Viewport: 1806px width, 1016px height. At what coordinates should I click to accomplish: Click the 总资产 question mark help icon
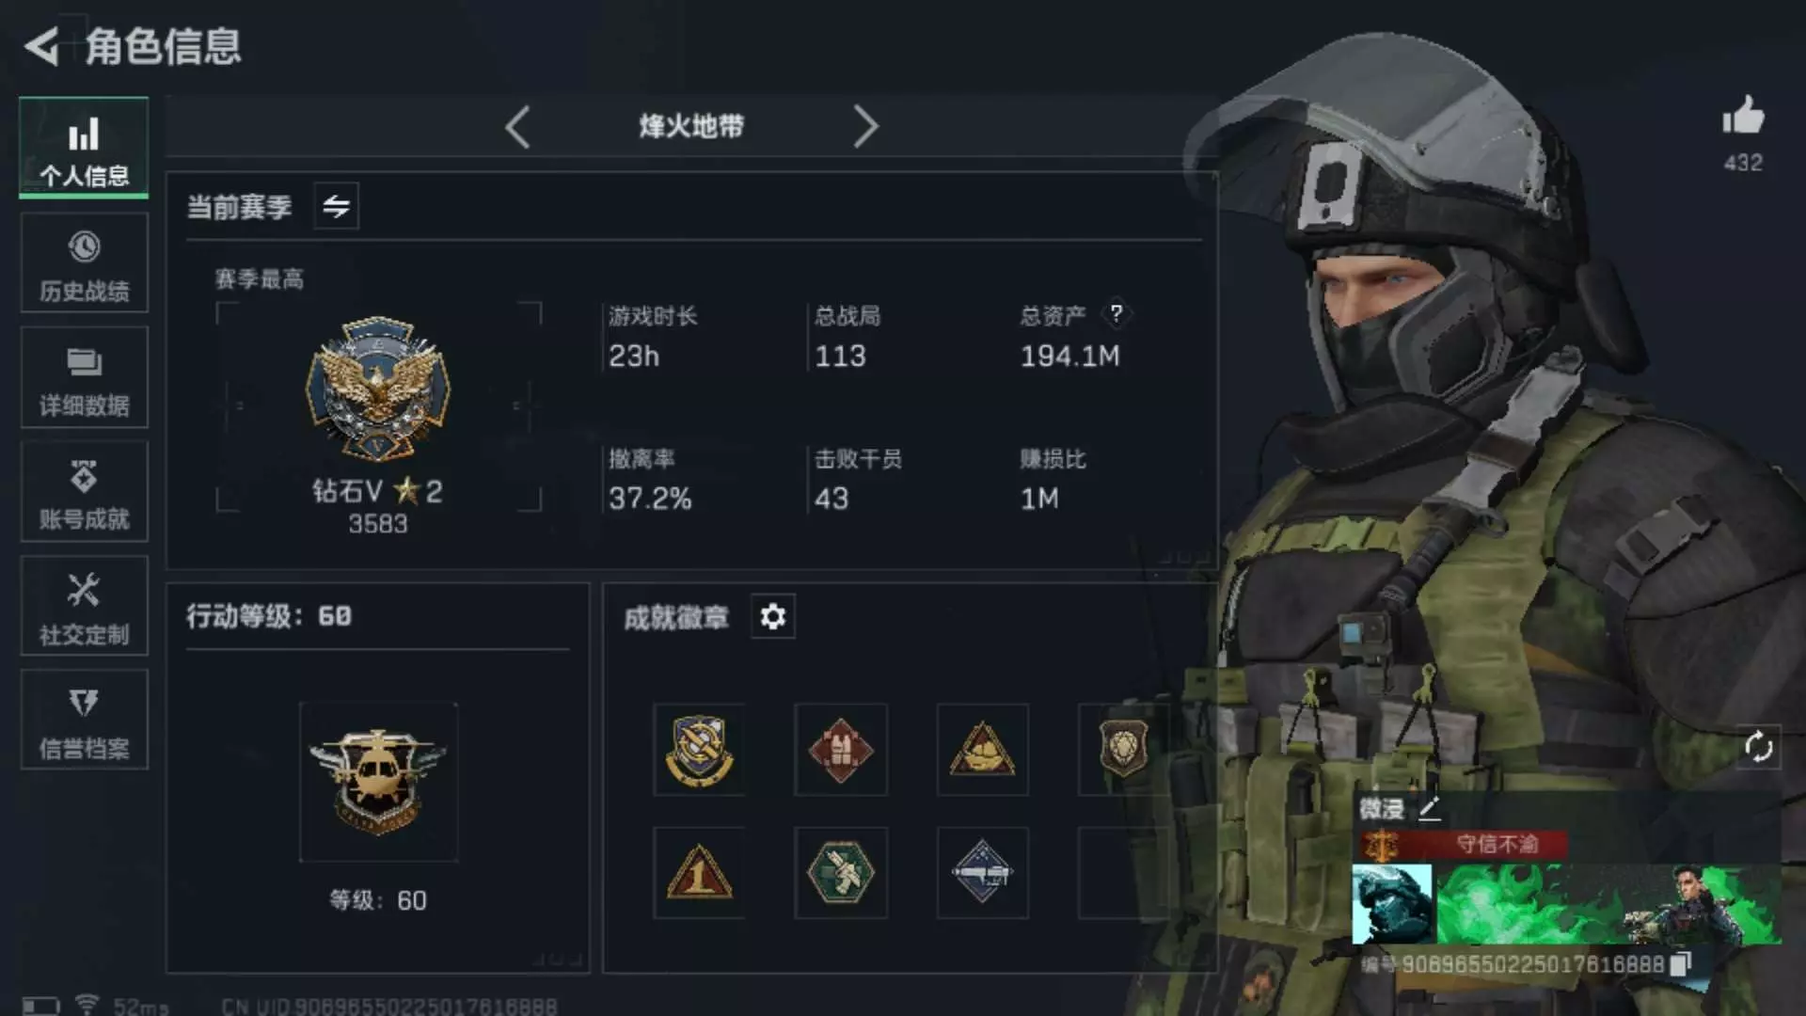point(1116,313)
